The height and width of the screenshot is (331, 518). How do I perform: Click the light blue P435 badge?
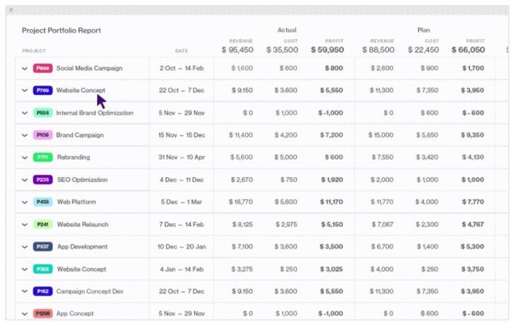click(43, 202)
